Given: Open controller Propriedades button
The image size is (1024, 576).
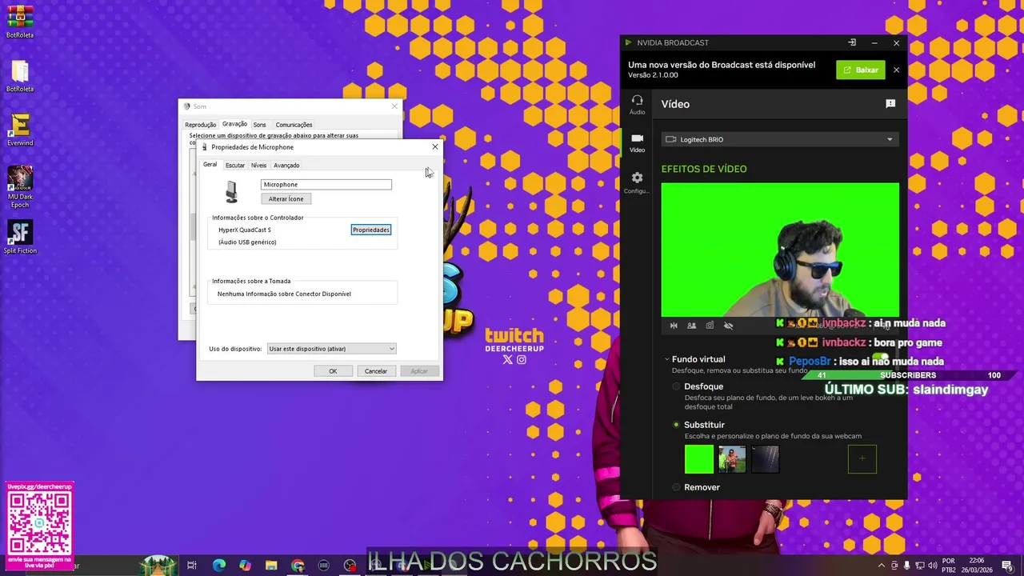Looking at the screenshot, I should click(x=371, y=230).
